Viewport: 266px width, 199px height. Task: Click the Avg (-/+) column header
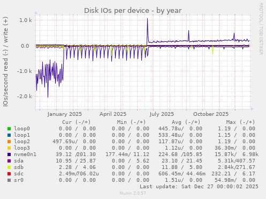pyautogui.click(x=186, y=122)
